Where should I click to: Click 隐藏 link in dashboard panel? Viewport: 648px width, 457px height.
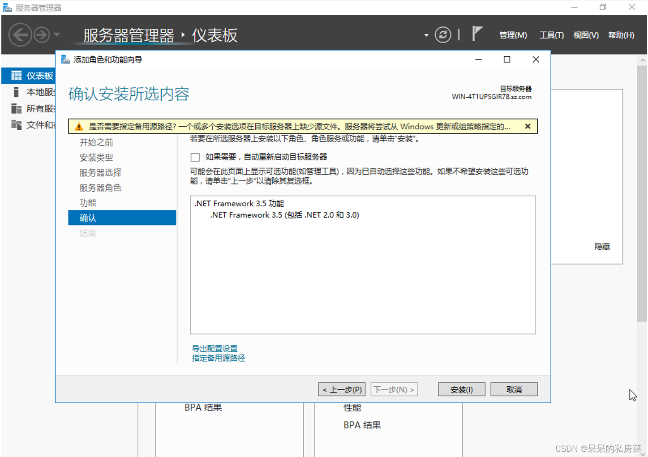click(x=602, y=247)
